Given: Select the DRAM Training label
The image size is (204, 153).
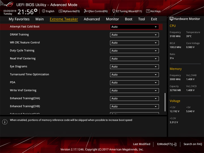Looking at the screenshot, I should coord(19,35).
